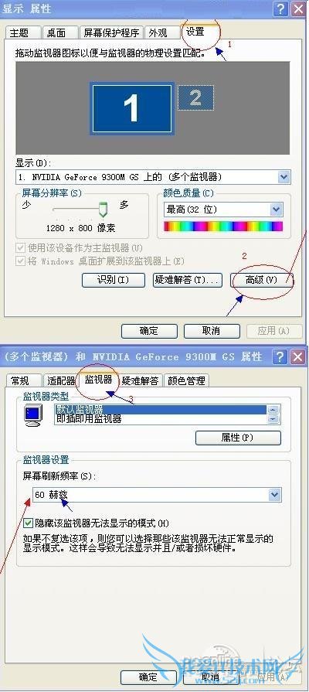Uncheck 隐藏该监视器无法显示的模式 checkbox
The height and width of the screenshot is (692, 309).
29,523
